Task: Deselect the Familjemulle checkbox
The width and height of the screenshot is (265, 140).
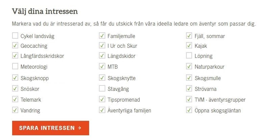Action: pyautogui.click(x=102, y=36)
